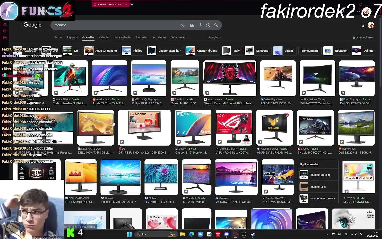Select the 'Casper excalibur' filter chip
The width and height of the screenshot is (382, 239).
tap(165, 51)
